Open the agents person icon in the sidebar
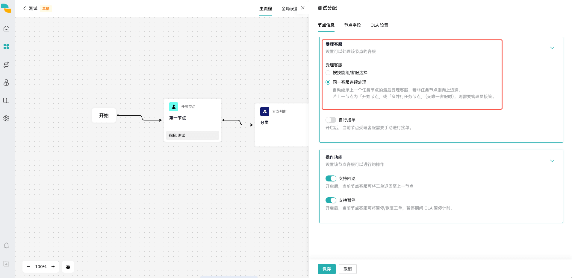Viewport: 572px width, 278px height. (6, 83)
